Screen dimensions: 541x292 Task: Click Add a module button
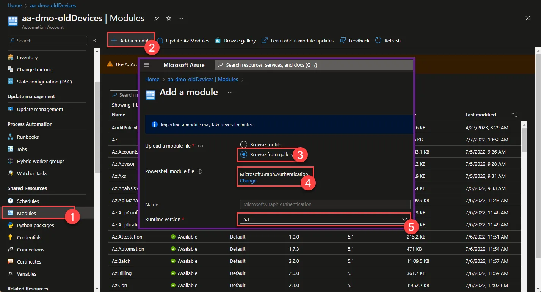[131, 41]
